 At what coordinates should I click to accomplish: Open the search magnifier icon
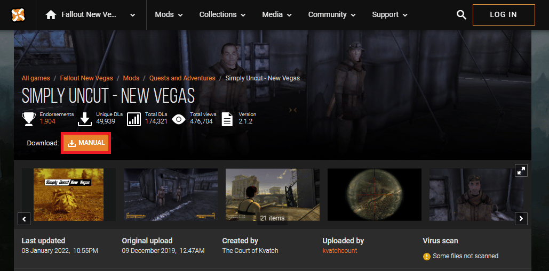pos(462,15)
